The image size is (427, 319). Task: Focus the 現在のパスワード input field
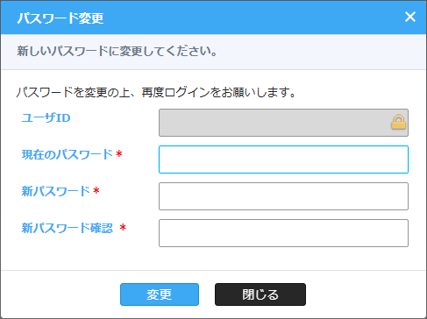283,159
